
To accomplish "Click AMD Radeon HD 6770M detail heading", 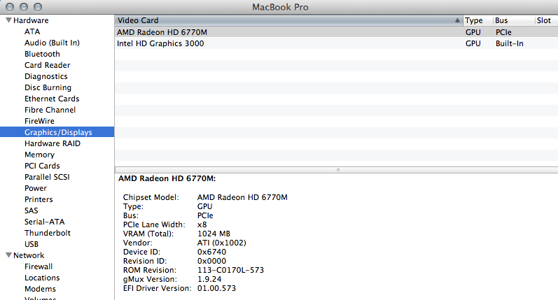I will click(167, 178).
